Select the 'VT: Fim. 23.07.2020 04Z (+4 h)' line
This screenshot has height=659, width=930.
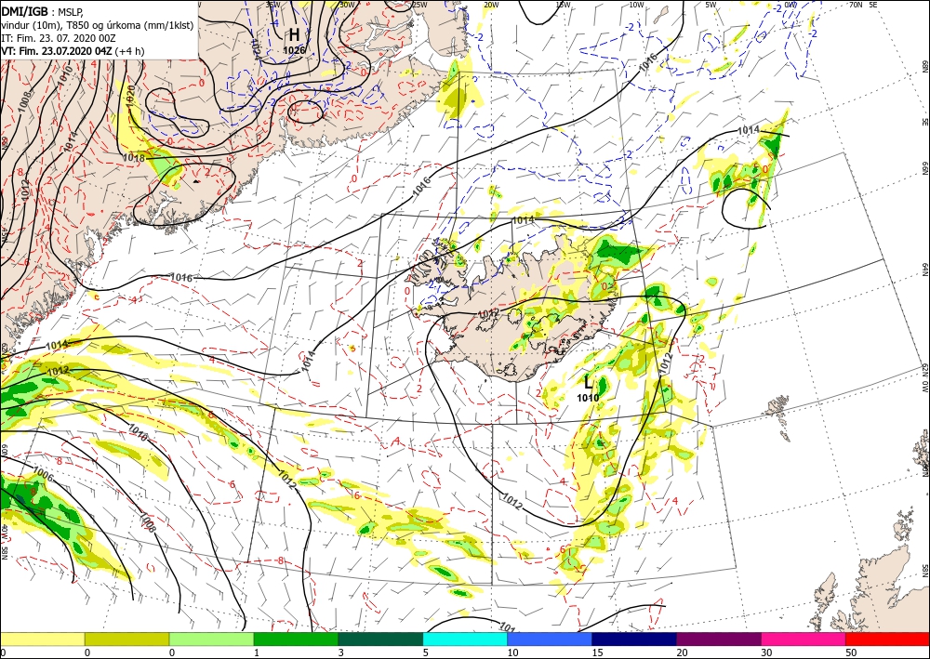coord(73,51)
